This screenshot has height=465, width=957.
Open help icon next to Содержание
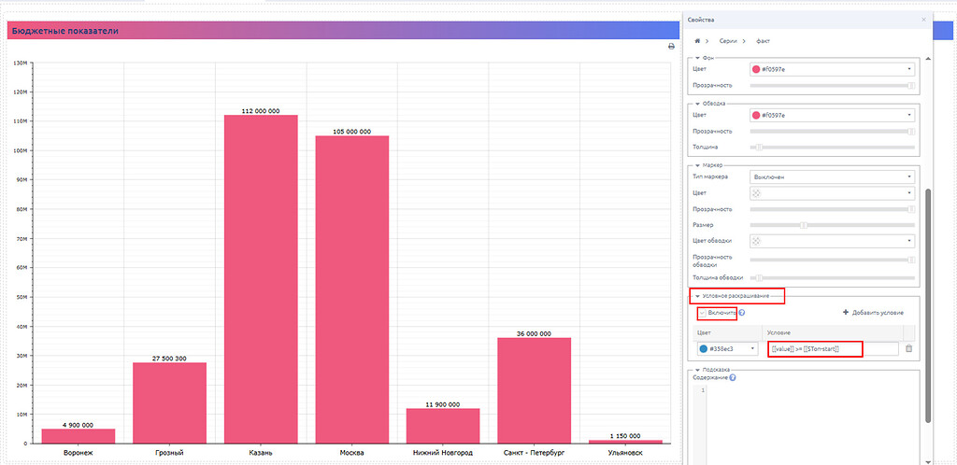tap(733, 378)
